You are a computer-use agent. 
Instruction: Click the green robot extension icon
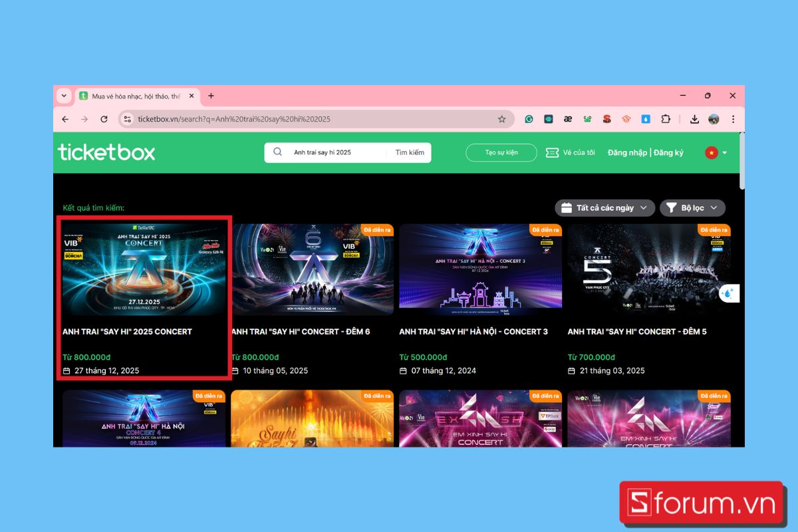(x=587, y=119)
